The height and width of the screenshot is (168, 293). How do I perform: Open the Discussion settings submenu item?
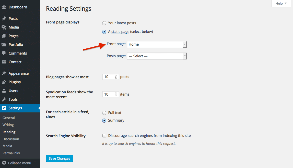pyautogui.click(x=11, y=139)
